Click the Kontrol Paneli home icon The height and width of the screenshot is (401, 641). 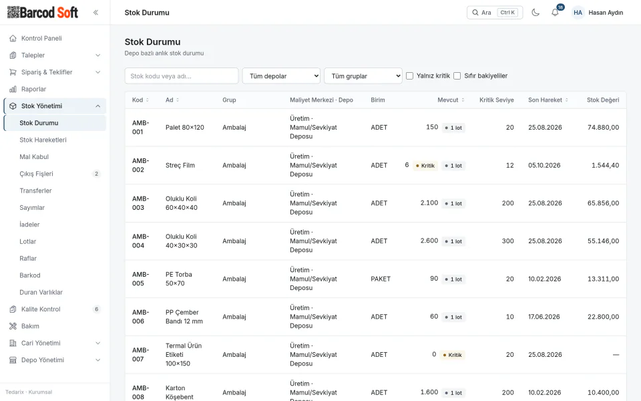13,38
